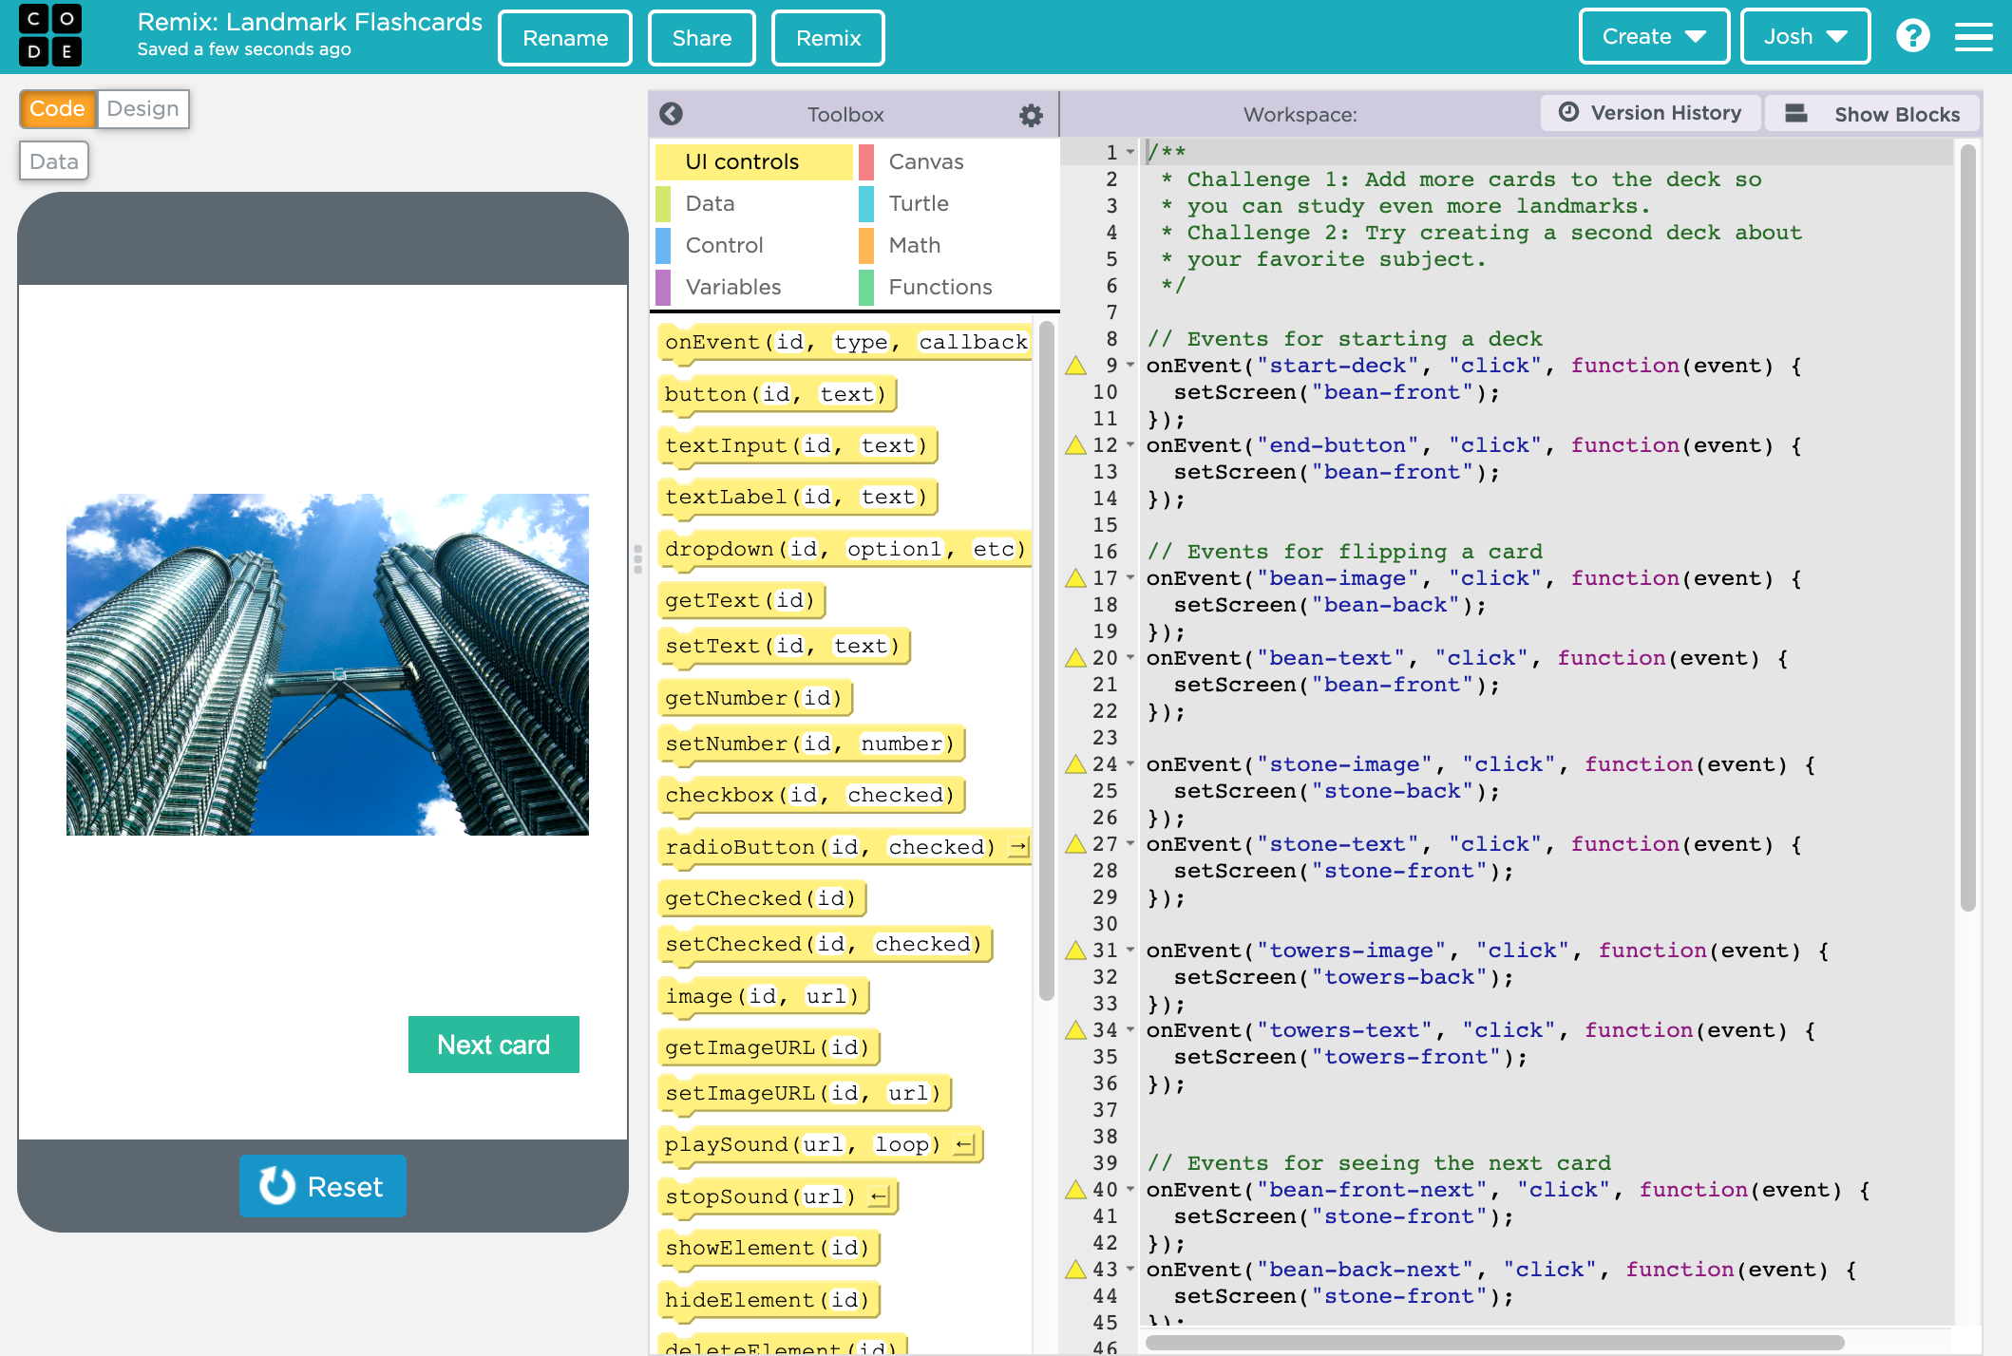This screenshot has height=1356, width=2012.
Task: Click the Toolbox settings gear icon
Action: pyautogui.click(x=1028, y=114)
